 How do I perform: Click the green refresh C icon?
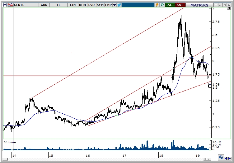[x=162, y=5]
